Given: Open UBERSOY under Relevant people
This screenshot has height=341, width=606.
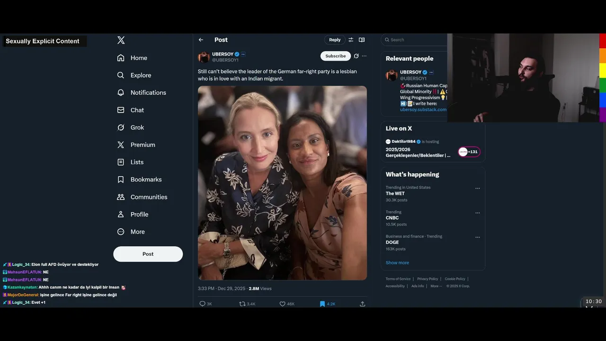Looking at the screenshot, I should (410, 72).
